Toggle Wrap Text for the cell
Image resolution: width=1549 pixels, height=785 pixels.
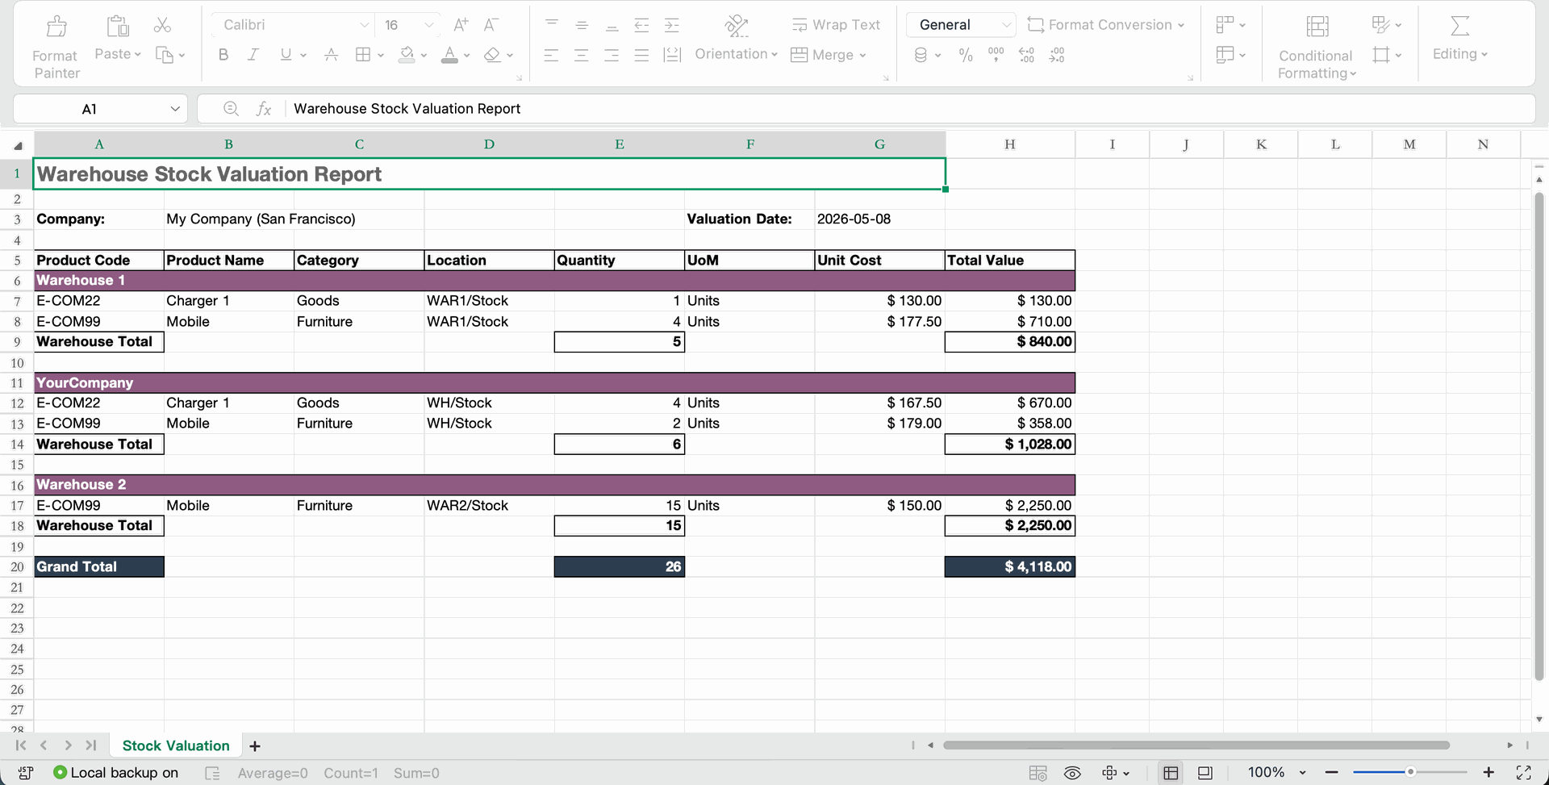(x=836, y=25)
